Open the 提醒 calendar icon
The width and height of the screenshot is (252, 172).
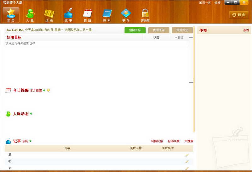[88, 15]
